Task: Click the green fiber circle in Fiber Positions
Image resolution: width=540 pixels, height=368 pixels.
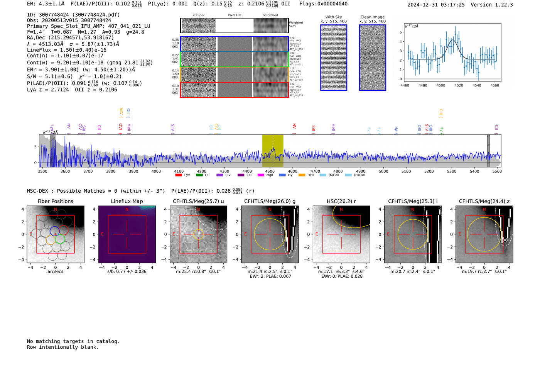Action: [60, 239]
